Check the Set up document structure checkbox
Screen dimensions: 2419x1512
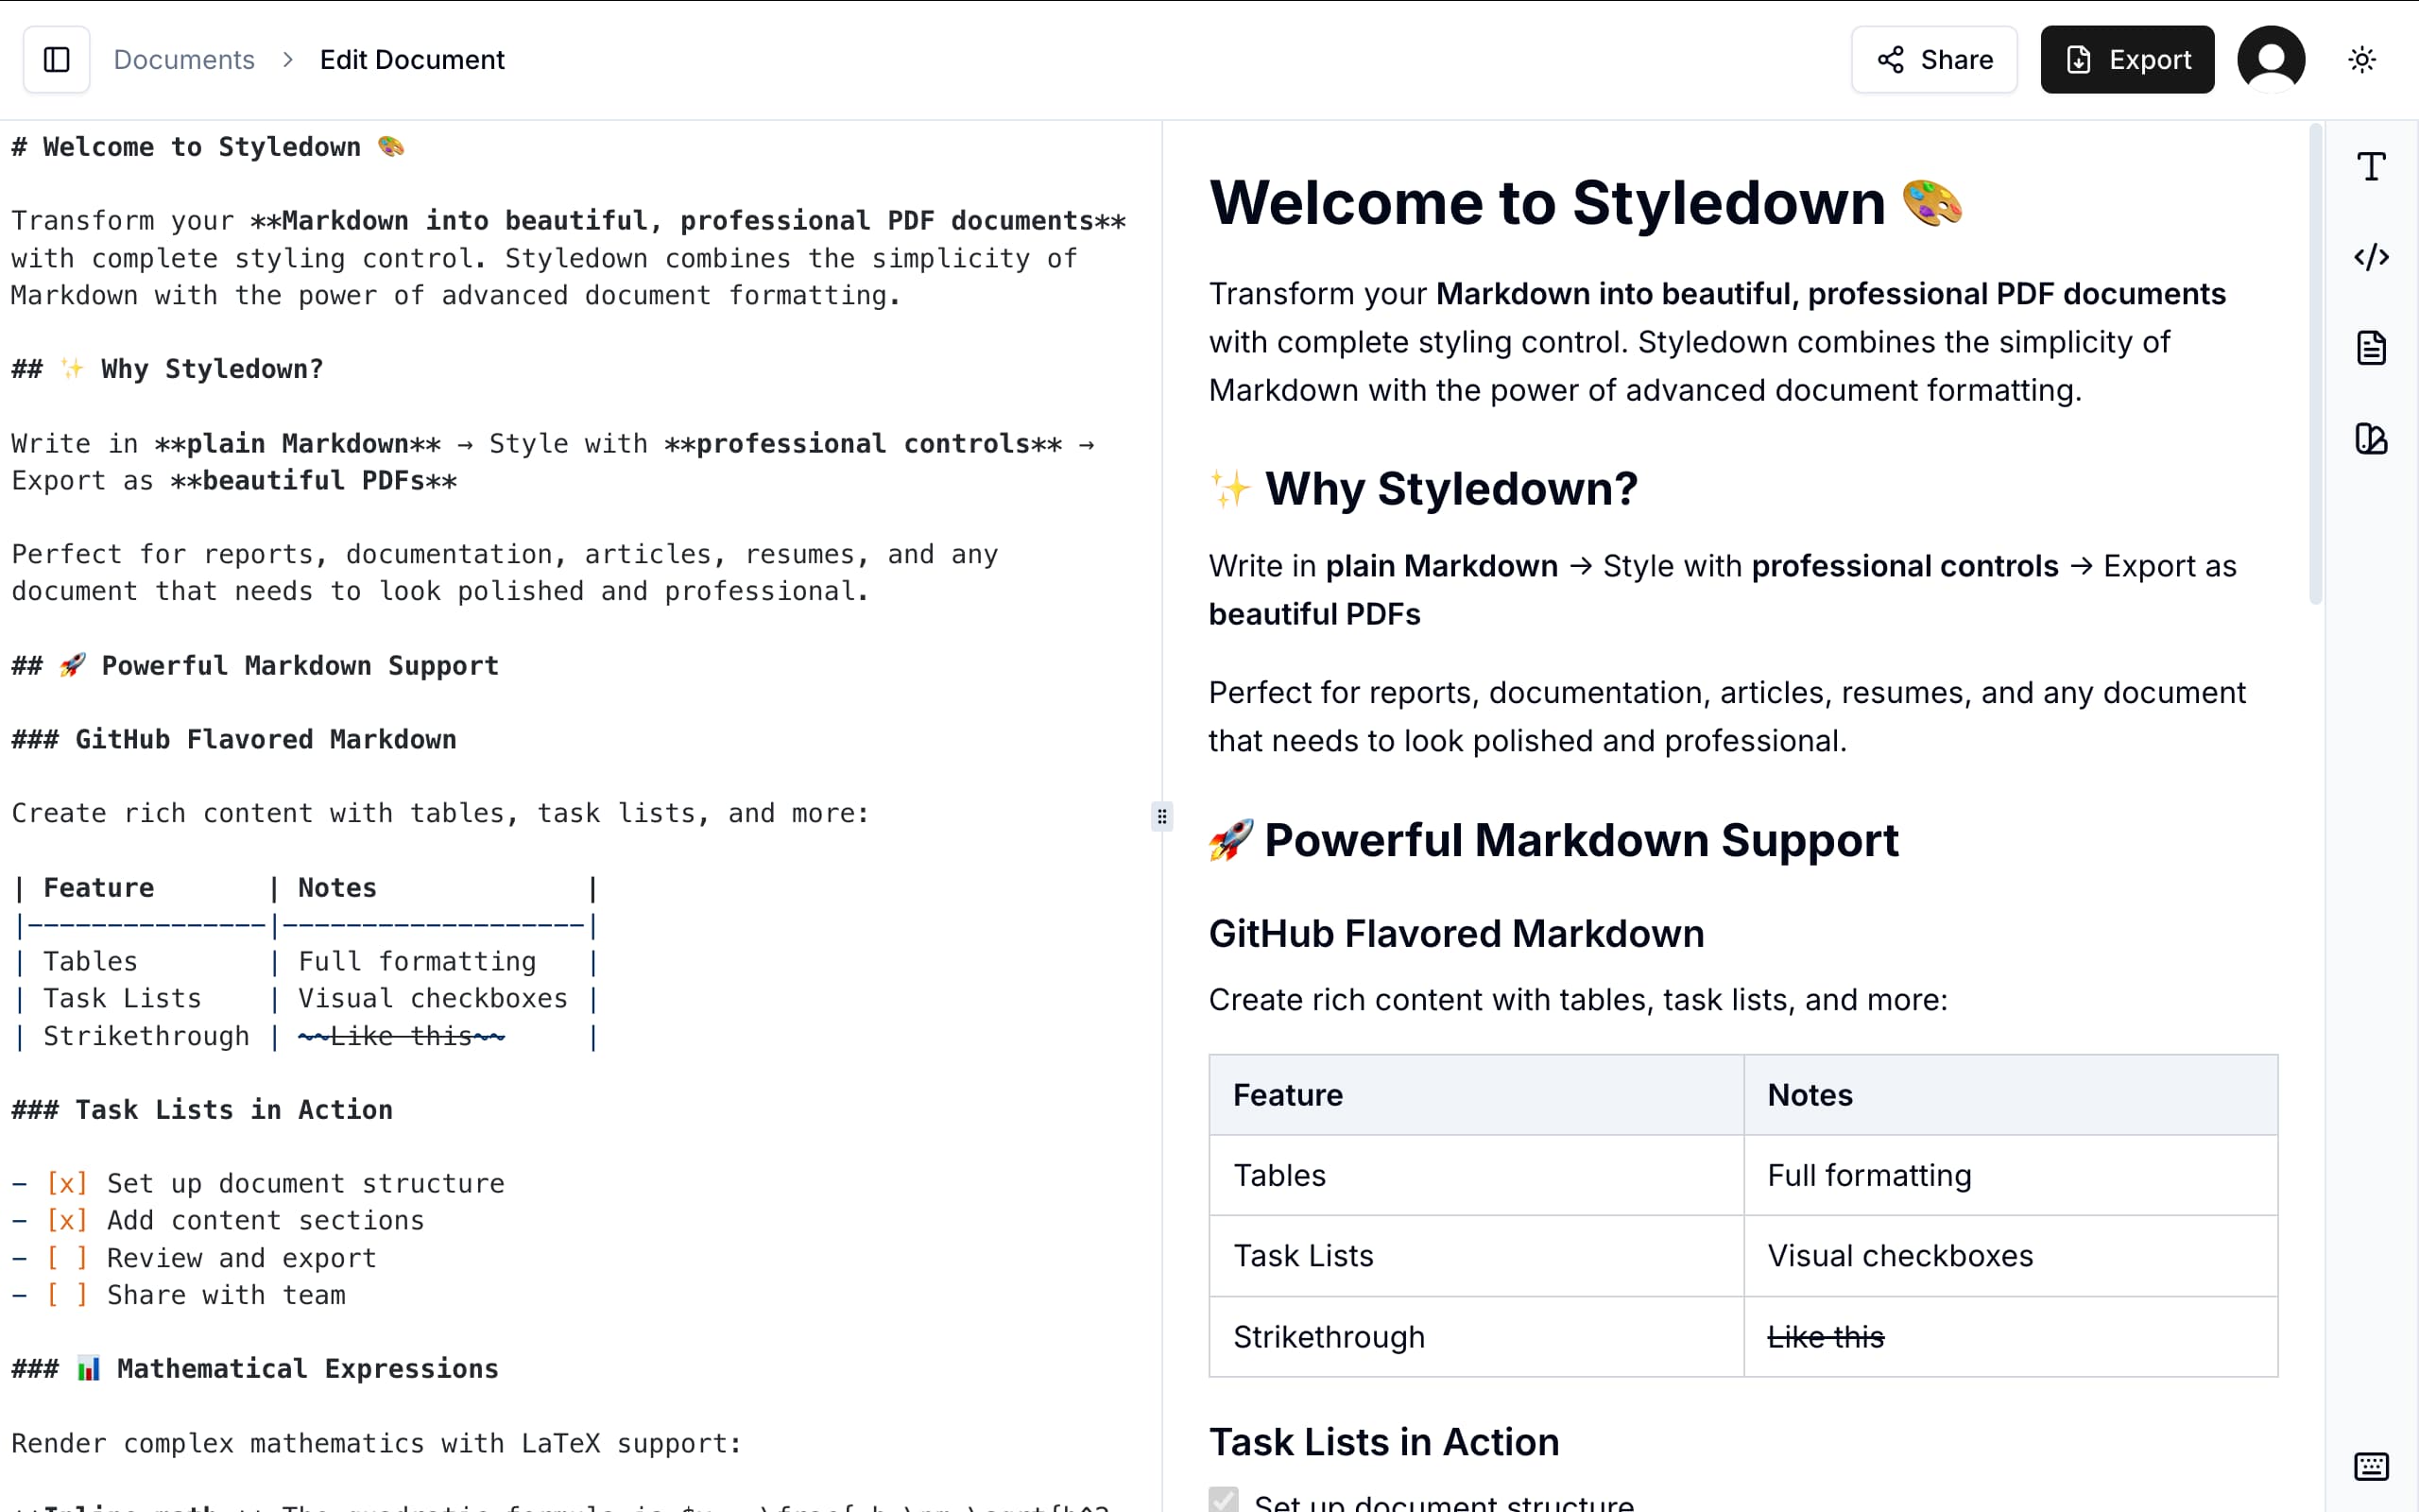[x=1224, y=1499]
